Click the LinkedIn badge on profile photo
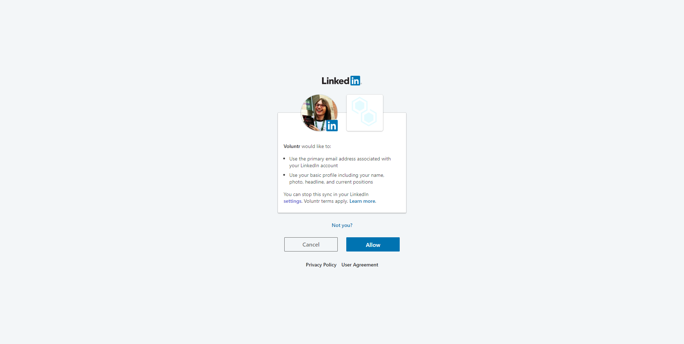684x344 pixels. pos(332,126)
